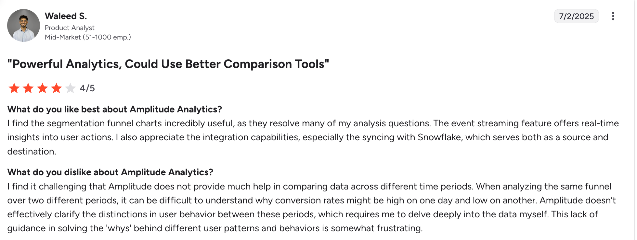
Task: Click the first rating star
Action: pos(14,88)
